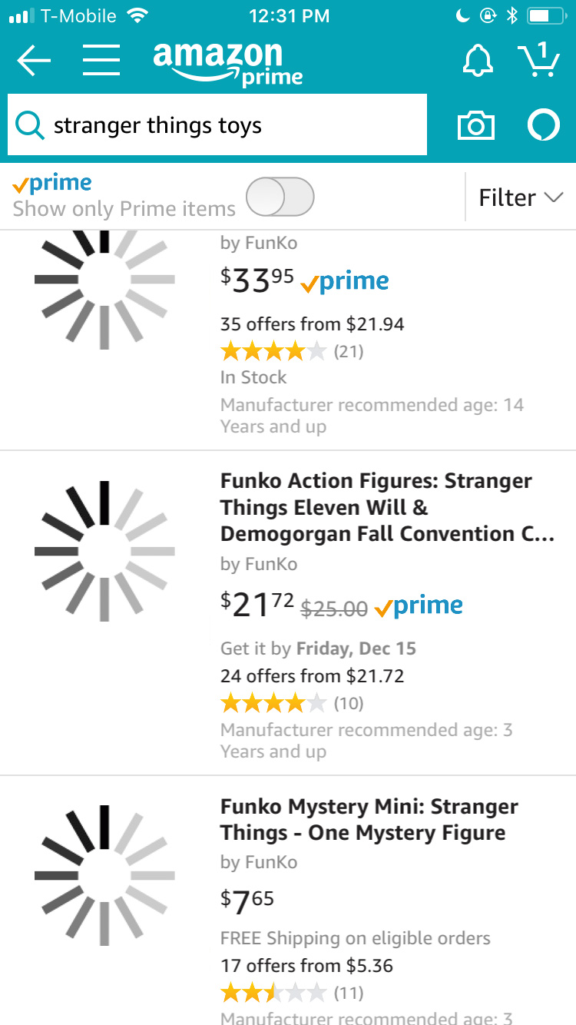Open Funko Mystery Mini product title
576x1025 pixels.
(369, 820)
